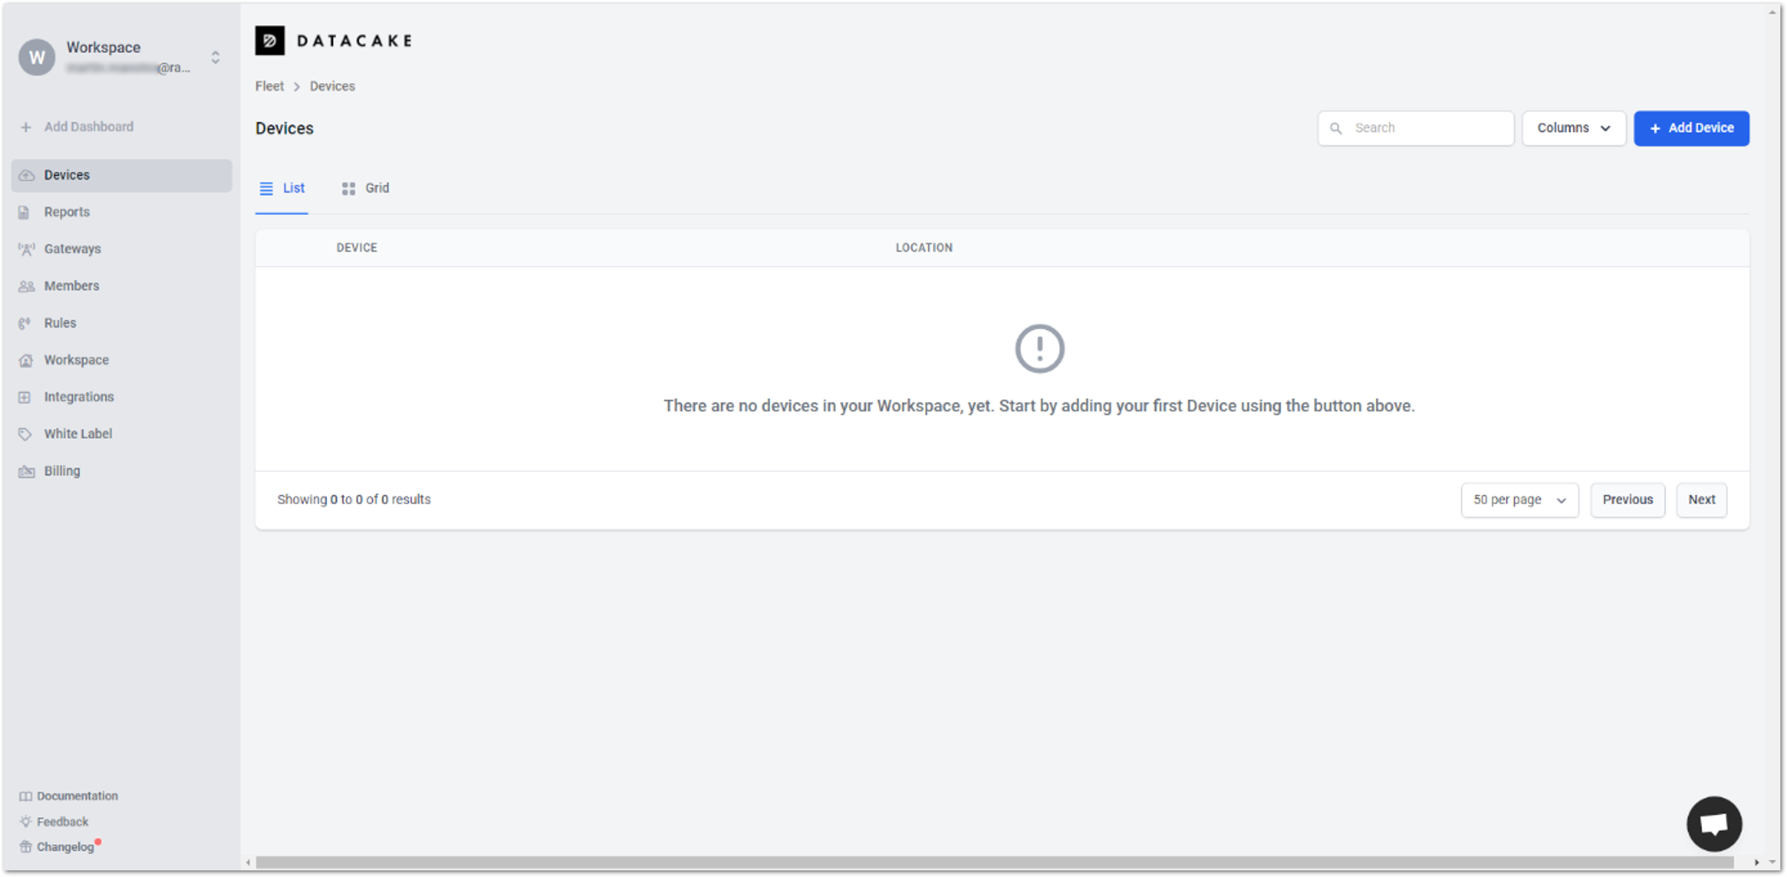Open the Columns dropdown
1787x877 pixels.
[x=1573, y=128]
